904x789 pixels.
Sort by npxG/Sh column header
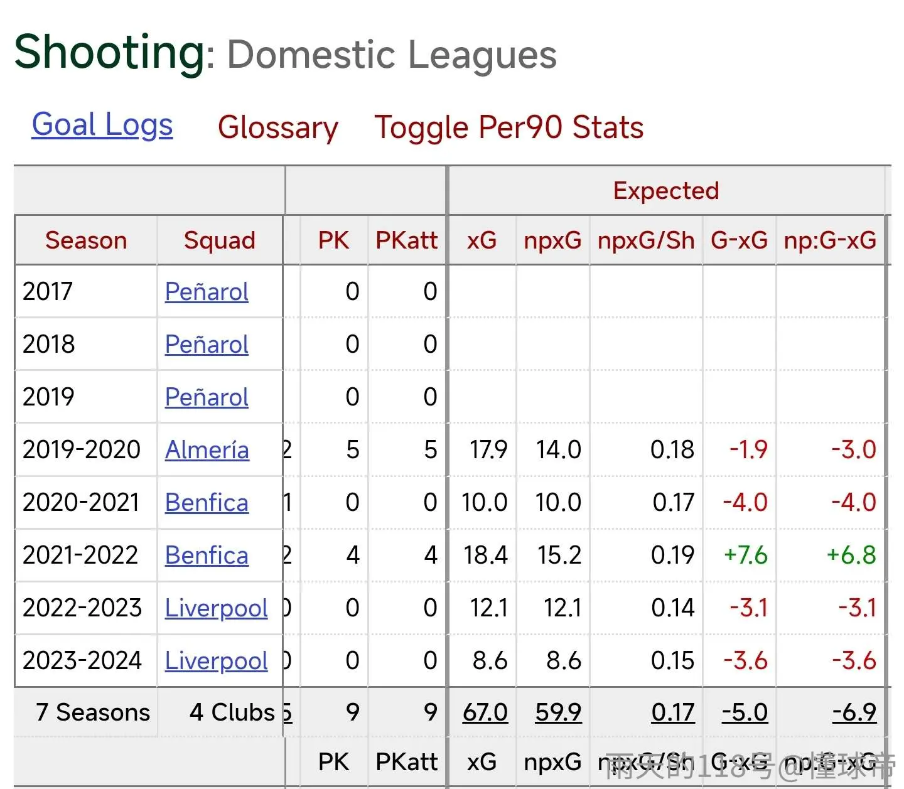tap(646, 240)
